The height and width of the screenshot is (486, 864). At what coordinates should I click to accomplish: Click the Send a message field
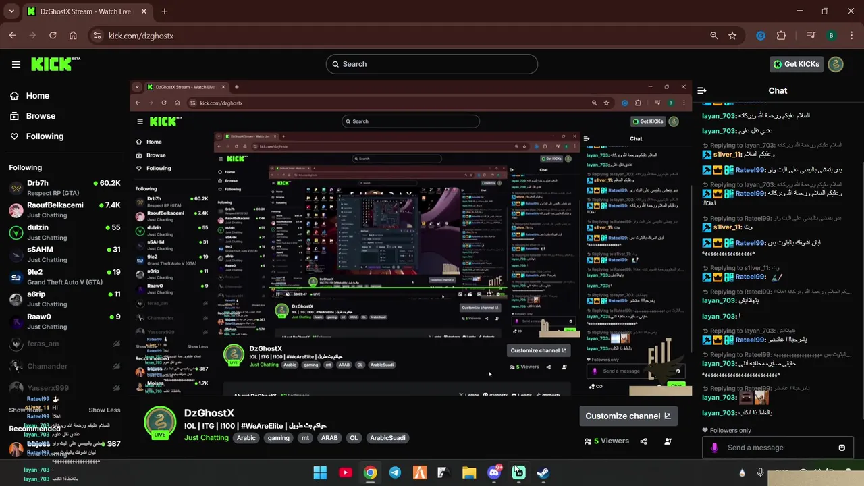(778, 448)
